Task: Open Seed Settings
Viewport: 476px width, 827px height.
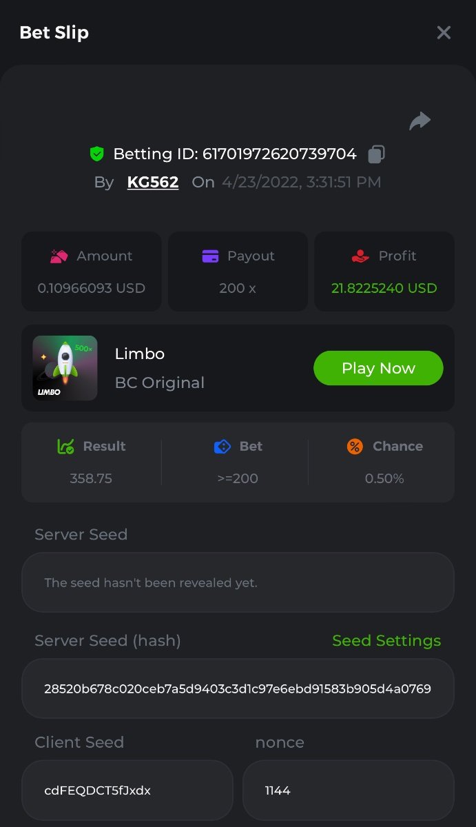Action: point(386,641)
